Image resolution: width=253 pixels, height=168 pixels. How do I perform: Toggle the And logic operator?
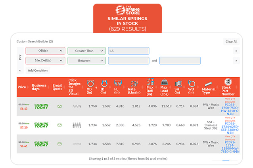pos(20,57)
